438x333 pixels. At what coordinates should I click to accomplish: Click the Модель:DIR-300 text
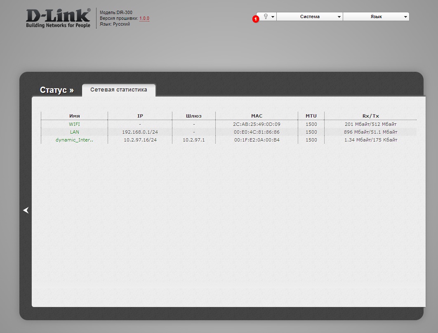[x=116, y=12]
